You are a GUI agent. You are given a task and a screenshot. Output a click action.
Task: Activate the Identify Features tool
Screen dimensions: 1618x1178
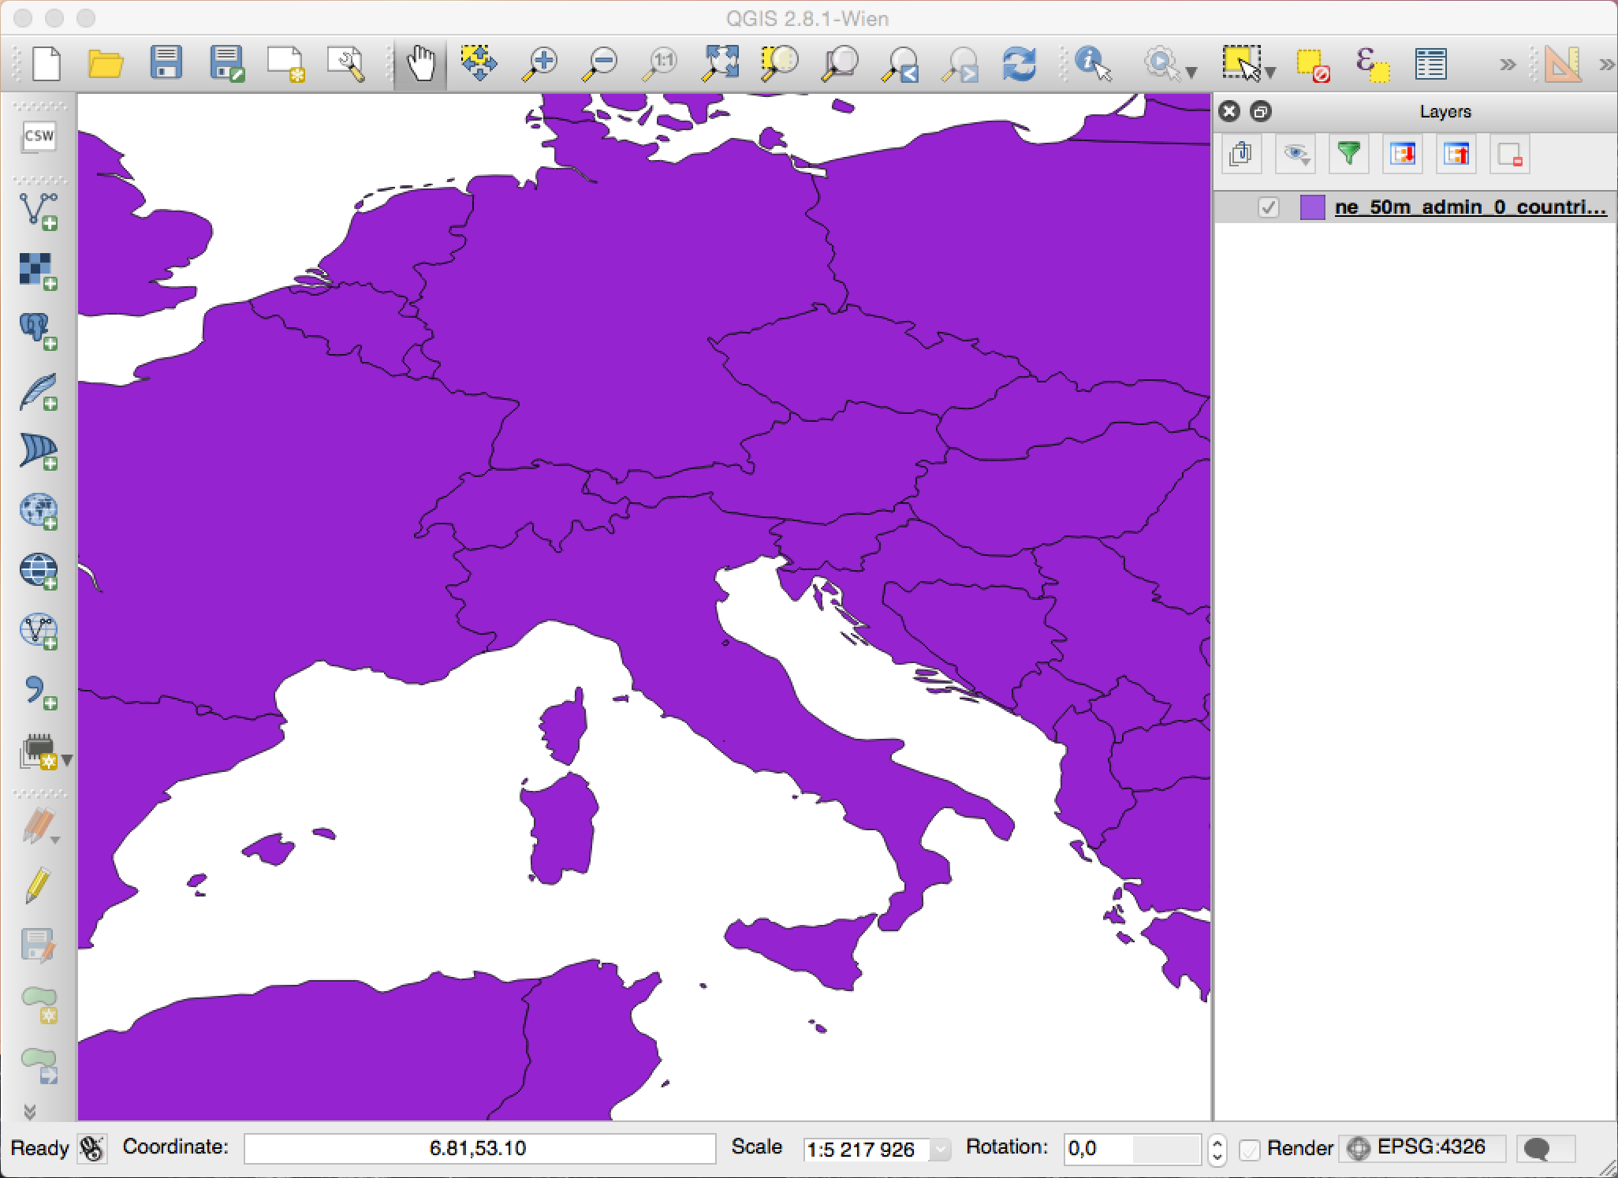[1092, 65]
